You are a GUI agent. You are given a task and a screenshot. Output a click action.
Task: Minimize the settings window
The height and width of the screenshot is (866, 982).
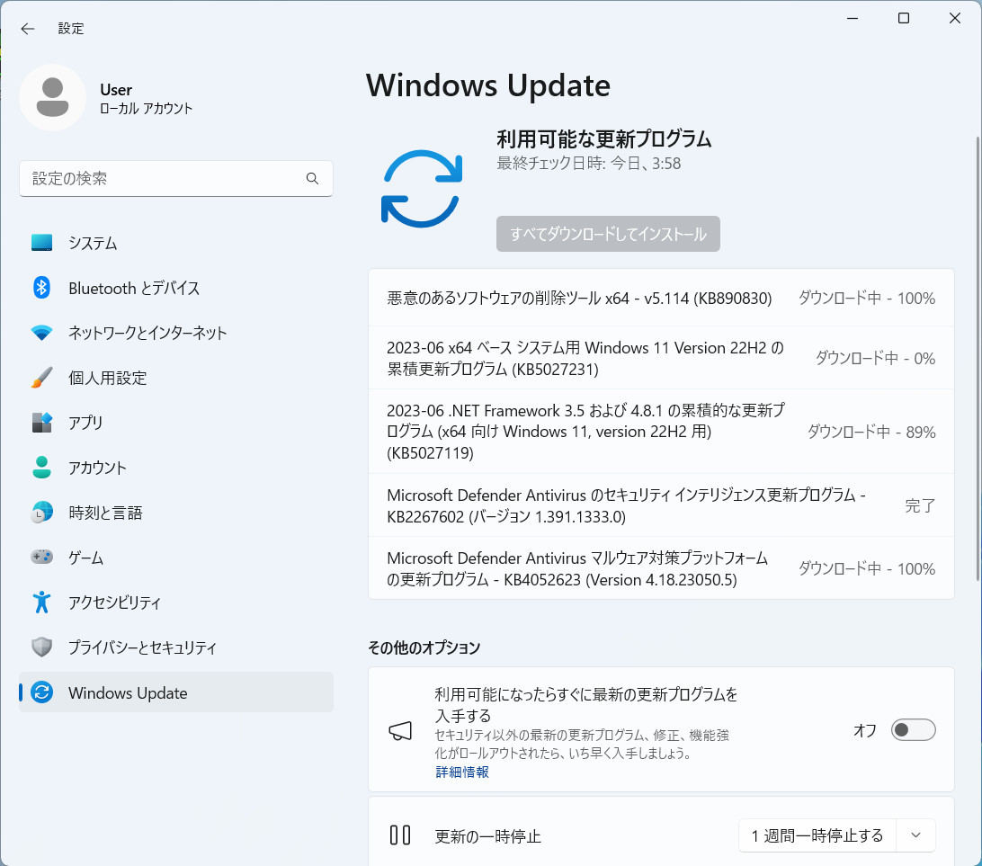pos(853,18)
